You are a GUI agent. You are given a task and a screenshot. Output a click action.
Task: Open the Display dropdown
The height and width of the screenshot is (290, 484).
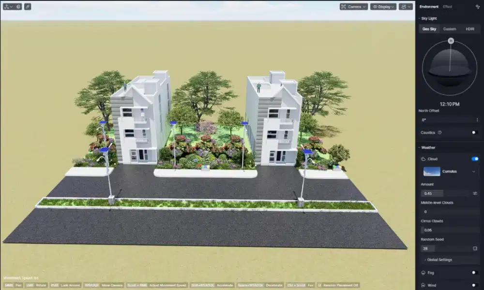383,7
